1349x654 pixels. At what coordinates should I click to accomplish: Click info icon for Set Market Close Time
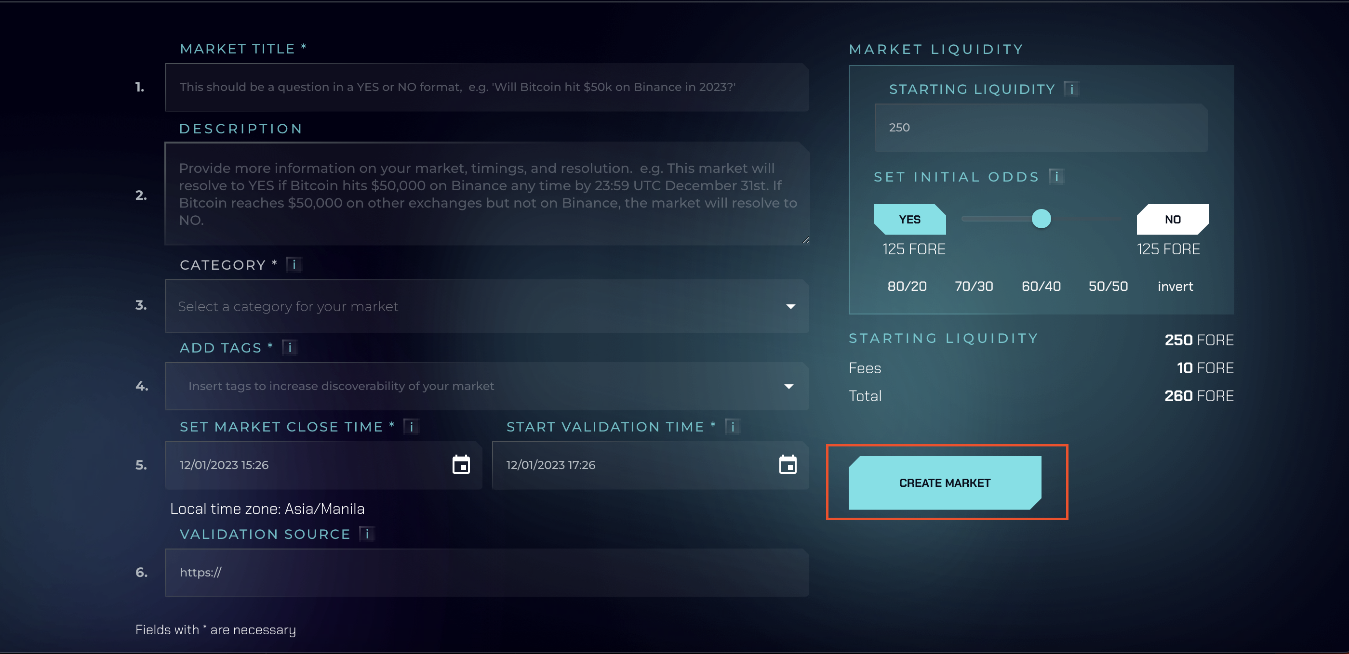(411, 427)
